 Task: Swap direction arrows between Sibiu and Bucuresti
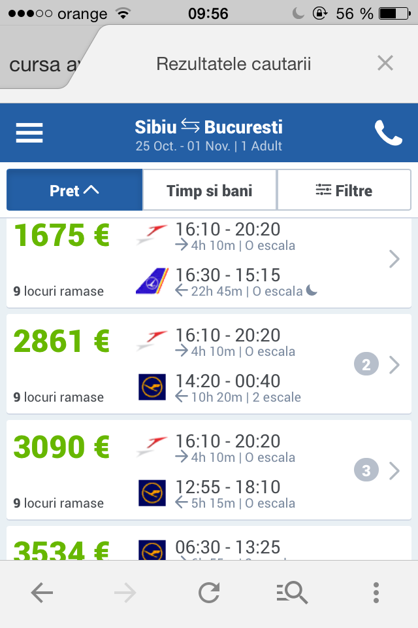click(x=190, y=125)
